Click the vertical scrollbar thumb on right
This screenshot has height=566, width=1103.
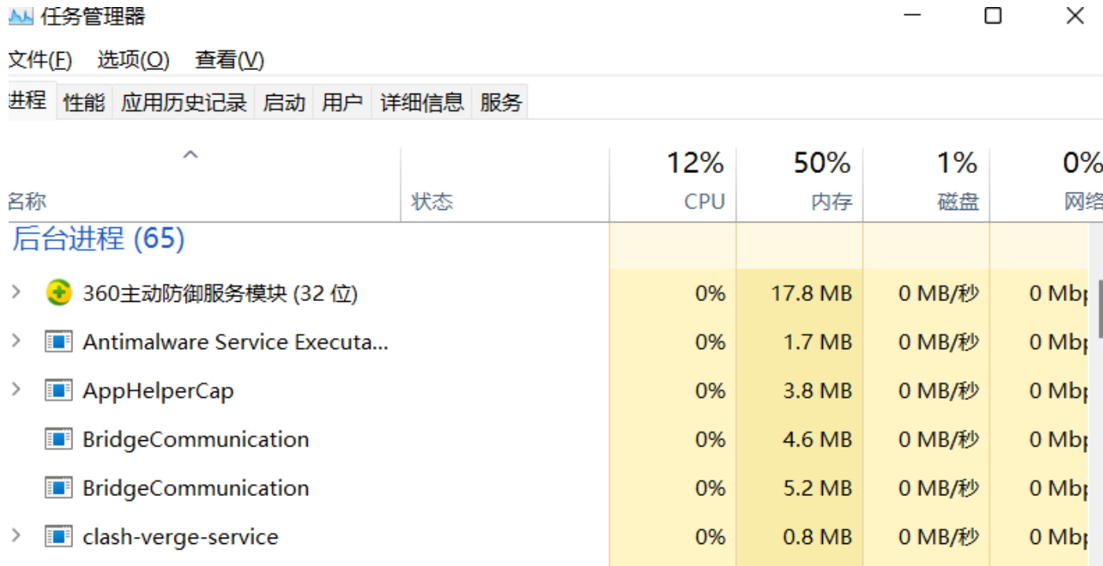click(x=1099, y=309)
